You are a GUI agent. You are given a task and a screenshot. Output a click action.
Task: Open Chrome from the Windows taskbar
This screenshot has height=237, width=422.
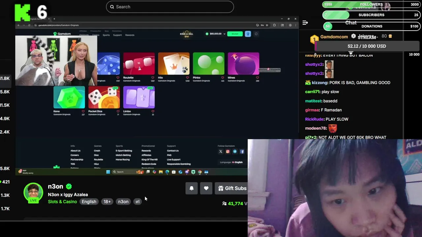(x=200, y=172)
